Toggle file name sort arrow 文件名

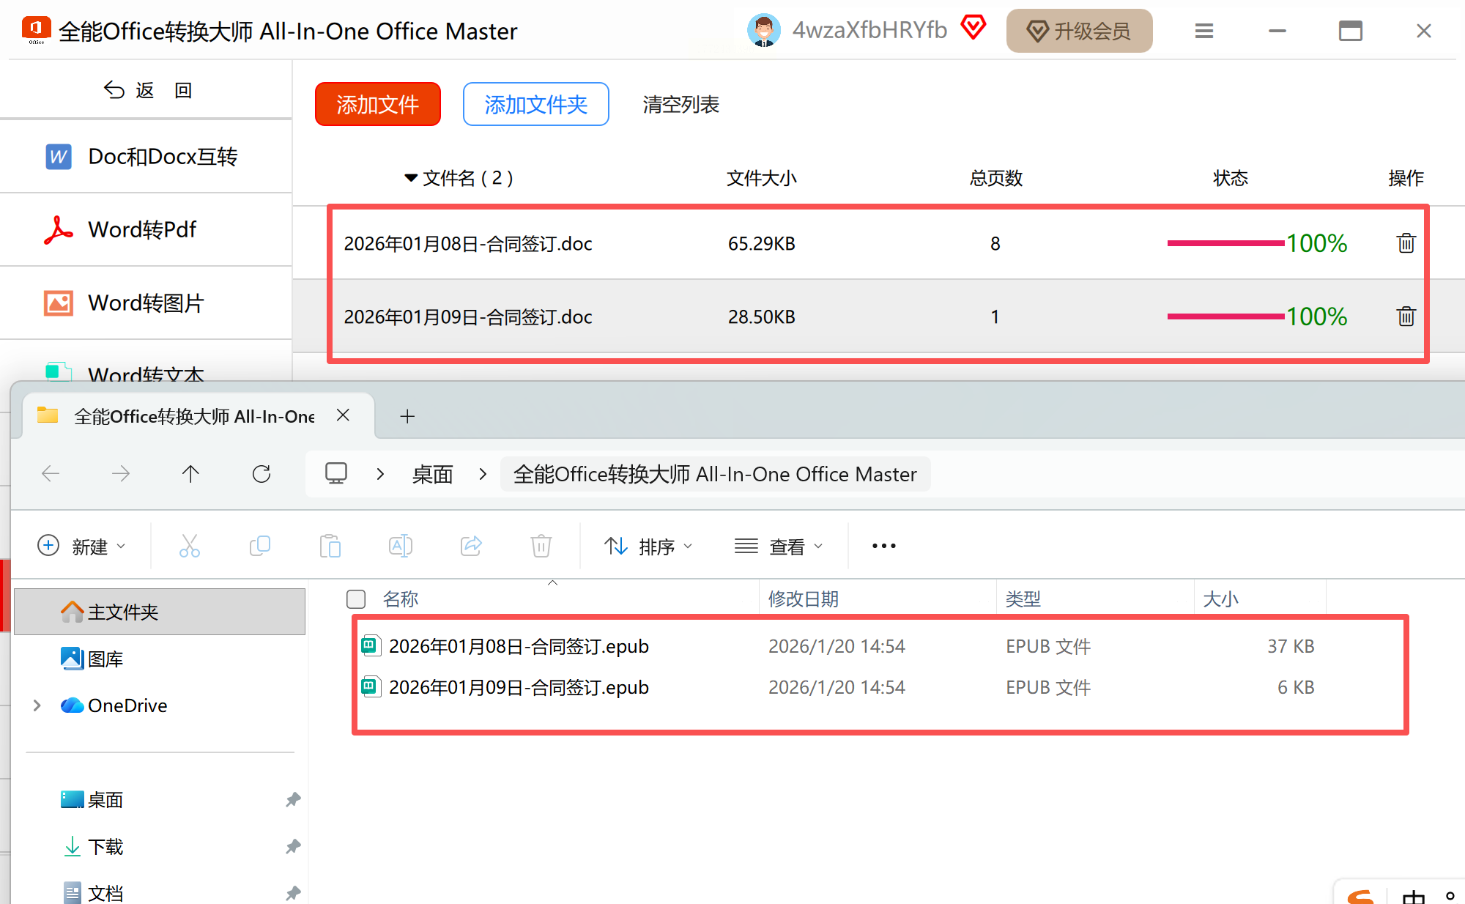[x=411, y=178]
